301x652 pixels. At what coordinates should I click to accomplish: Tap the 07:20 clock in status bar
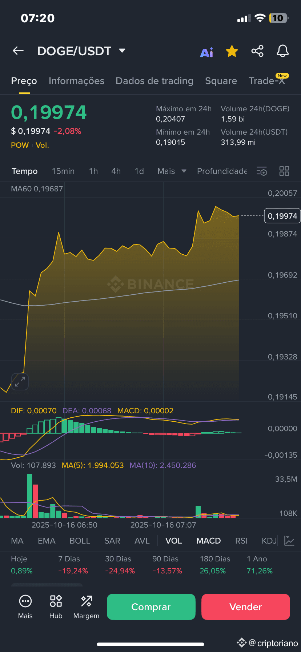click(38, 18)
